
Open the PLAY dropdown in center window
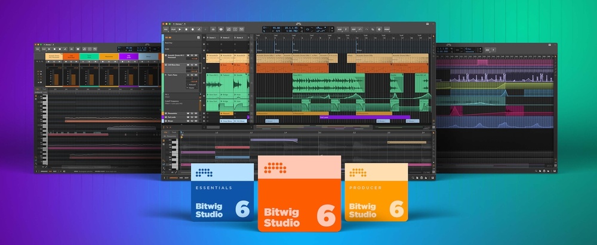click(x=174, y=29)
